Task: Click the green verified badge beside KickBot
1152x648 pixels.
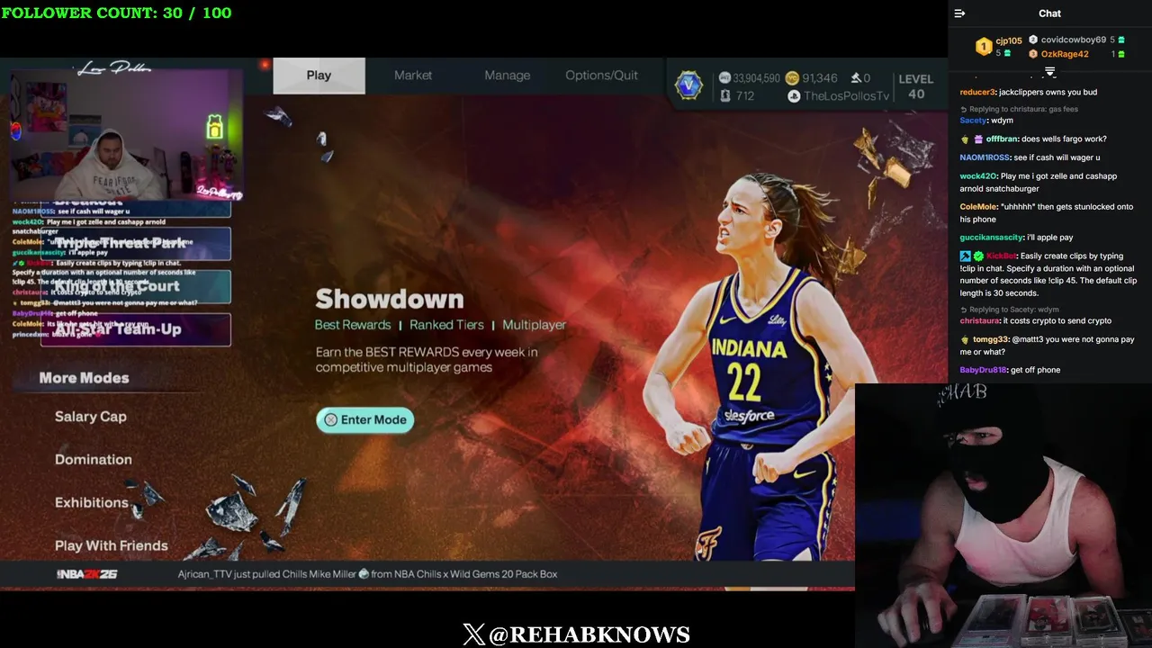Action: point(977,256)
